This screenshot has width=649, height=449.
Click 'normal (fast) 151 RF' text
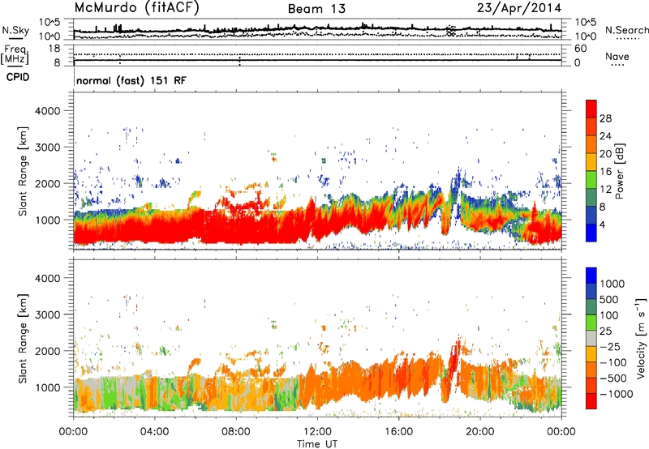coord(131,81)
